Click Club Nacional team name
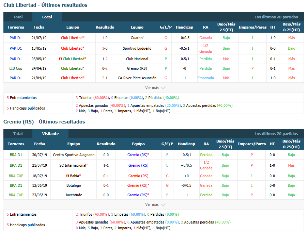This screenshot has width=308, height=232. point(137,59)
